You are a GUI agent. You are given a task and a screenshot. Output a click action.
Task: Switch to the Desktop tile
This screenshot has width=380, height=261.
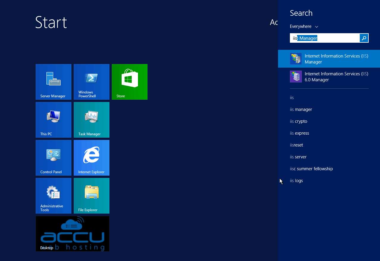pos(73,234)
